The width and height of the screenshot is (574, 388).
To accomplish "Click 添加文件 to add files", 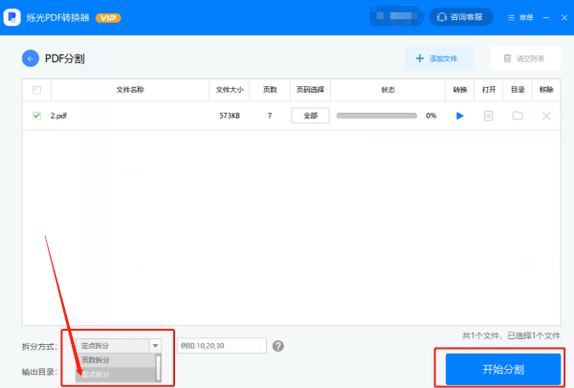I will (x=439, y=58).
